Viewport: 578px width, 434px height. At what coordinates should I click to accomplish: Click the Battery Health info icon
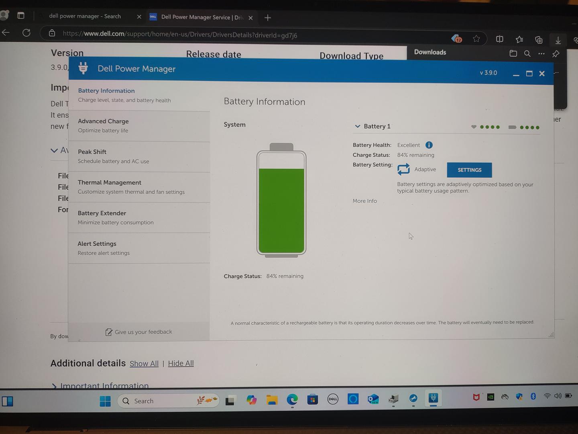tap(429, 145)
